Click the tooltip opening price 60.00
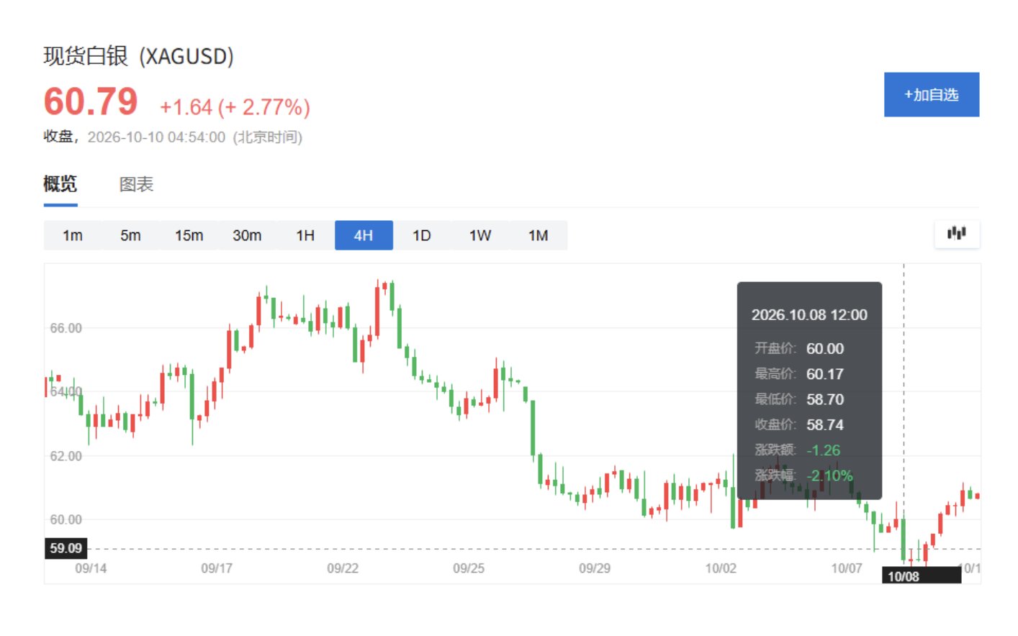 (x=825, y=348)
